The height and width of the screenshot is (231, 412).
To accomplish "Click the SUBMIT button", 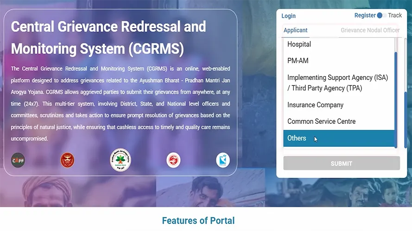I will click(342, 164).
